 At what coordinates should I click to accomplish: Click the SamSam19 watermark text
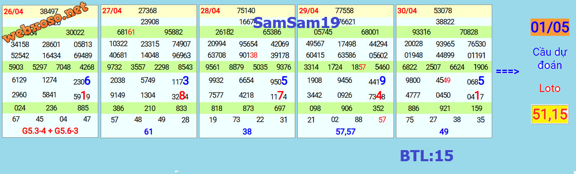click(296, 22)
